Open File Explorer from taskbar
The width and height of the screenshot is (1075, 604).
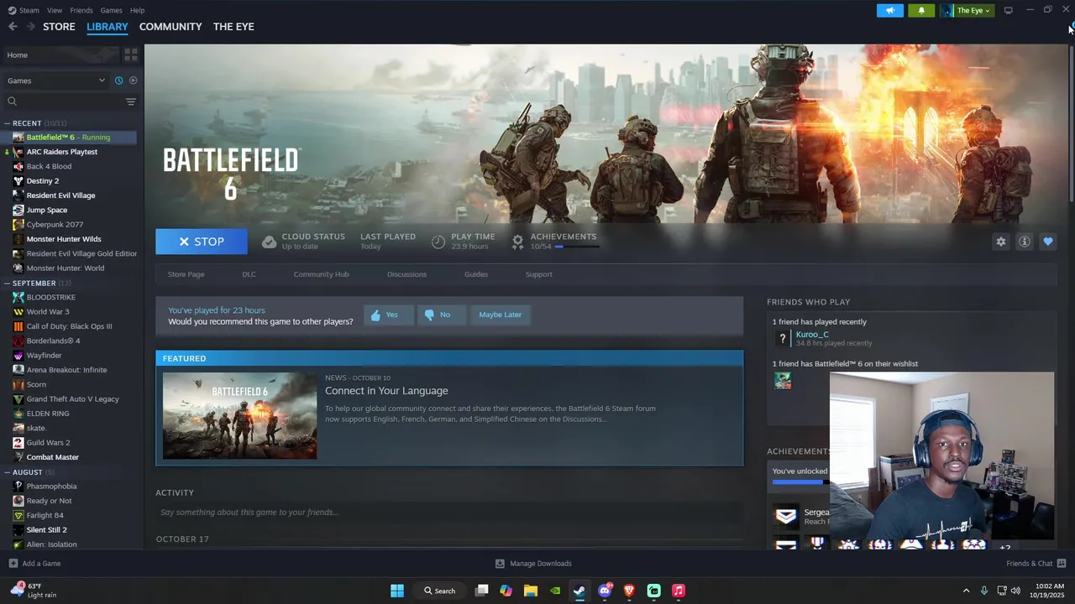pyautogui.click(x=531, y=591)
